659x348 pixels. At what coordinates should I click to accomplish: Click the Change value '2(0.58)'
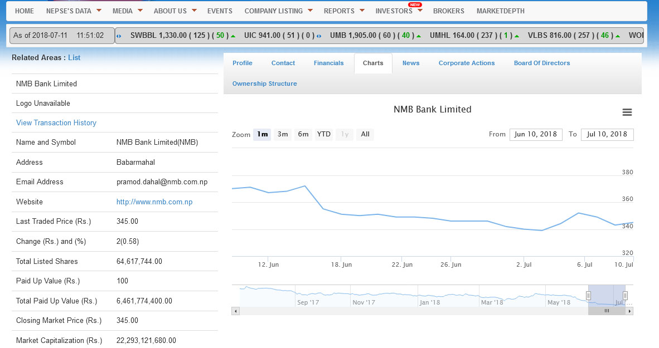(x=128, y=242)
